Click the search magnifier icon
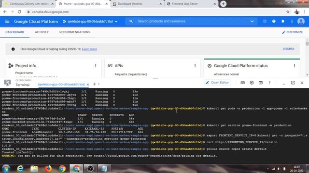Screen dimensions: 309x173 [131, 21]
